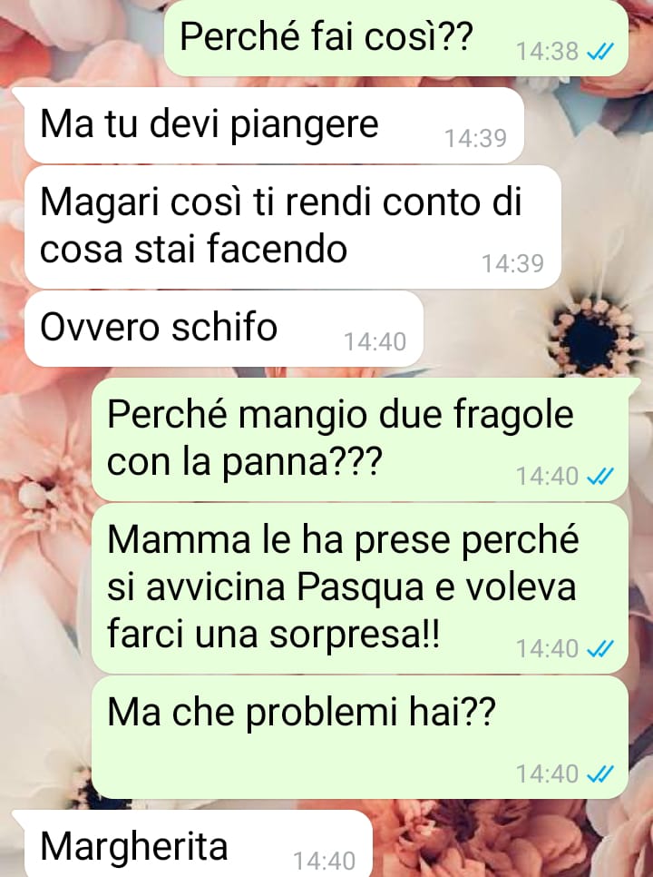Select the 'Ovvero schifo' message bubble
The image size is (653, 877).
(223, 329)
